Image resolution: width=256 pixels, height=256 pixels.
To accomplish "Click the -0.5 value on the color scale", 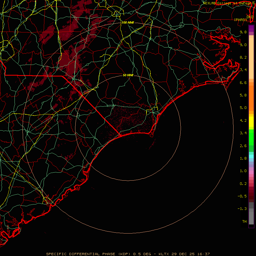I will tap(242, 196).
